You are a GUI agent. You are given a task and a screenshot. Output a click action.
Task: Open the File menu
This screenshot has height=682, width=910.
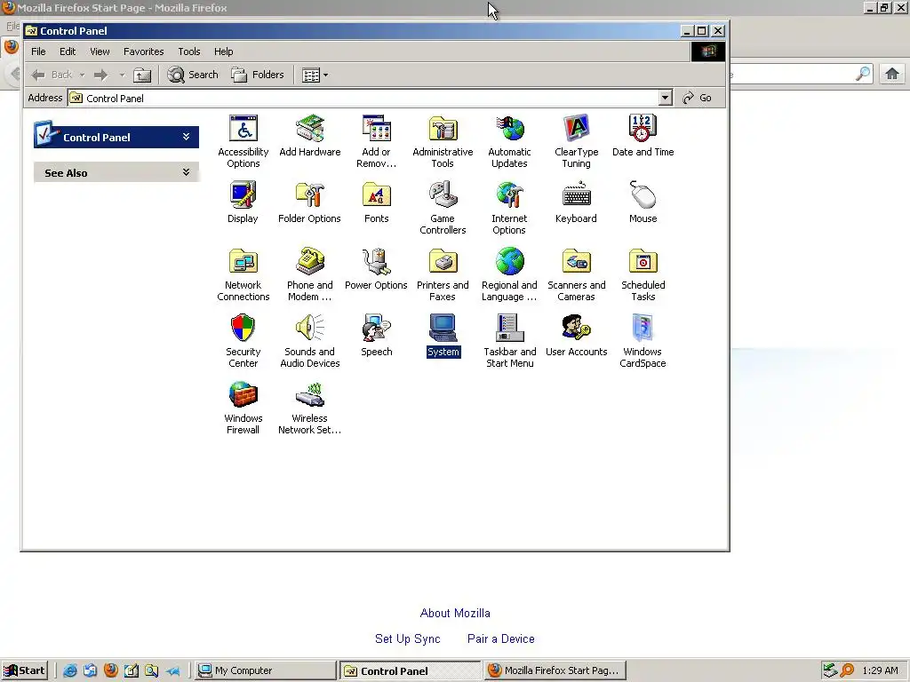(38, 52)
